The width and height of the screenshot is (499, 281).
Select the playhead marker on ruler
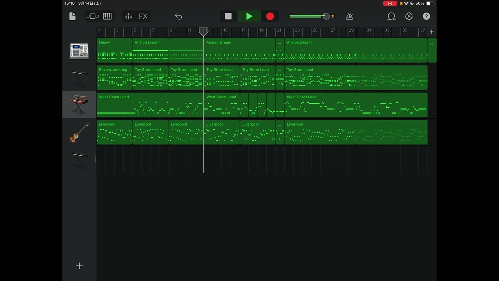click(x=203, y=32)
